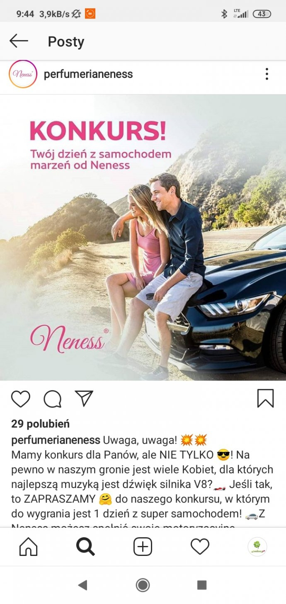This screenshot has height=604, width=286.
Task: Tap the perfumerianeness username in the caption
Action: coord(56,440)
